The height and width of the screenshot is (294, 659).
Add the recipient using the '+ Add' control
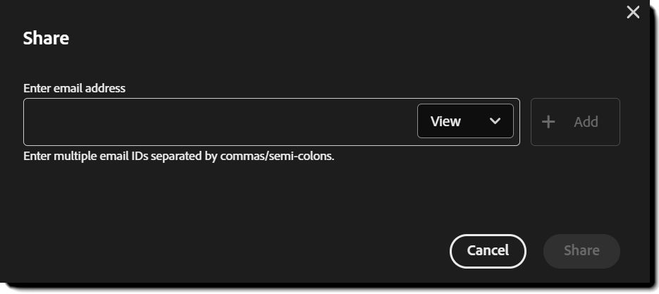click(x=575, y=121)
